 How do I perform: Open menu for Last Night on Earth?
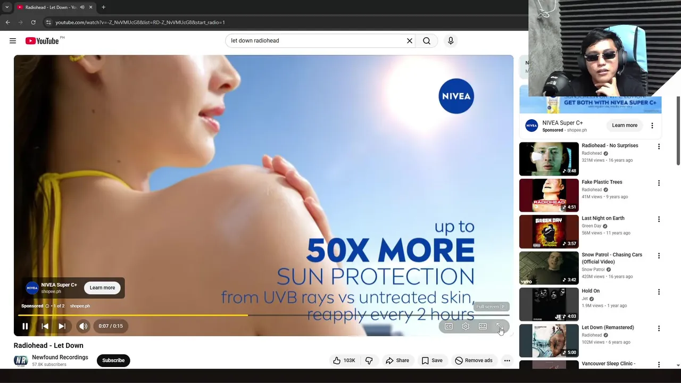659,219
